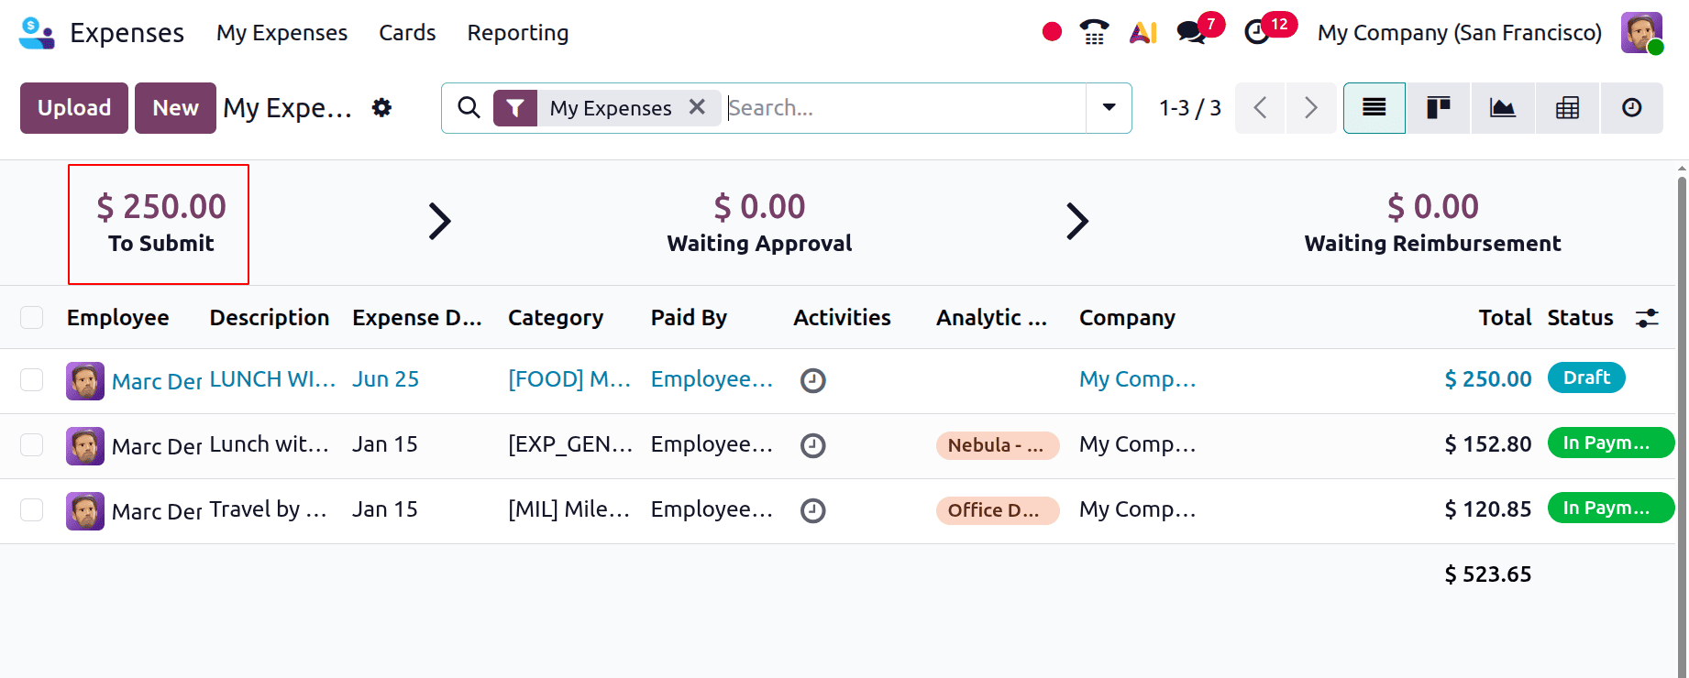Image resolution: width=1689 pixels, height=678 pixels.
Task: Open the Expenses app home icon
Action: point(37,33)
